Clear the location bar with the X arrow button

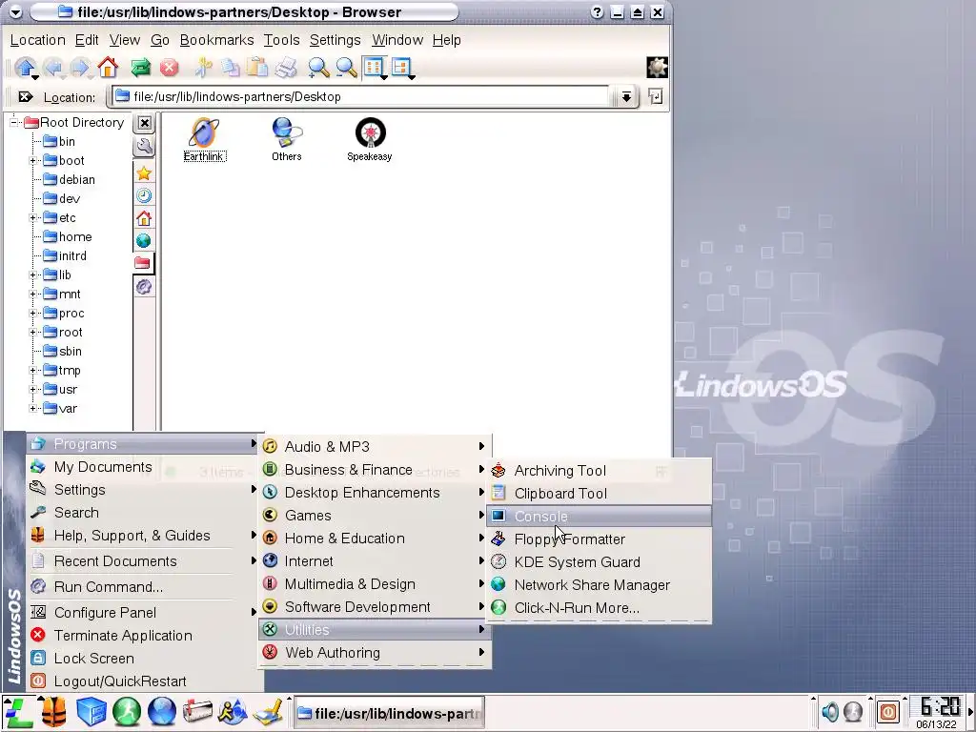(25, 96)
